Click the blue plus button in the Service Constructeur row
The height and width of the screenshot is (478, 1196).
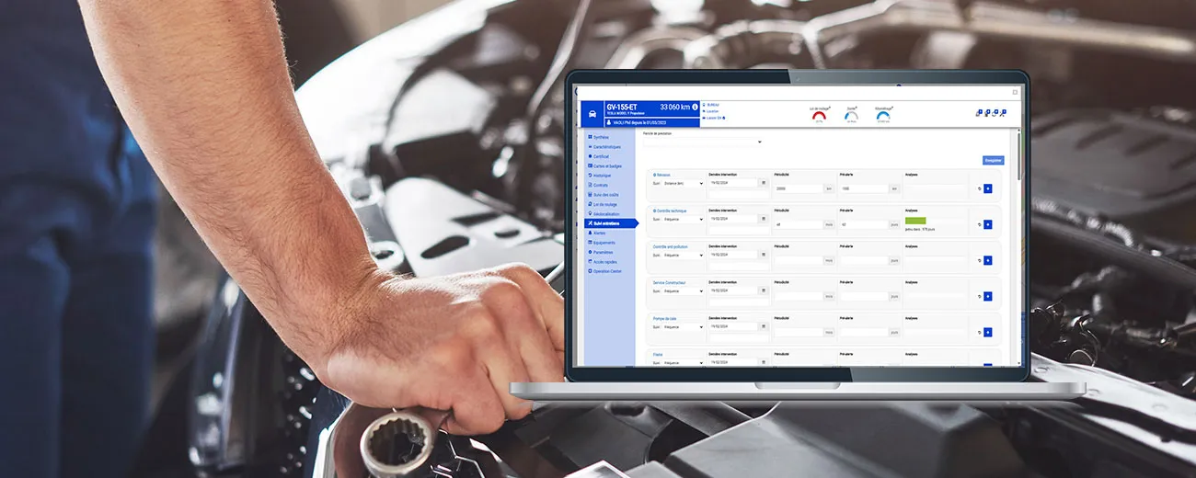(x=988, y=296)
